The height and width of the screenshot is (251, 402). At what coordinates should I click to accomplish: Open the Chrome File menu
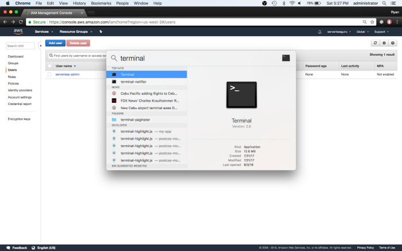coord(38,3)
